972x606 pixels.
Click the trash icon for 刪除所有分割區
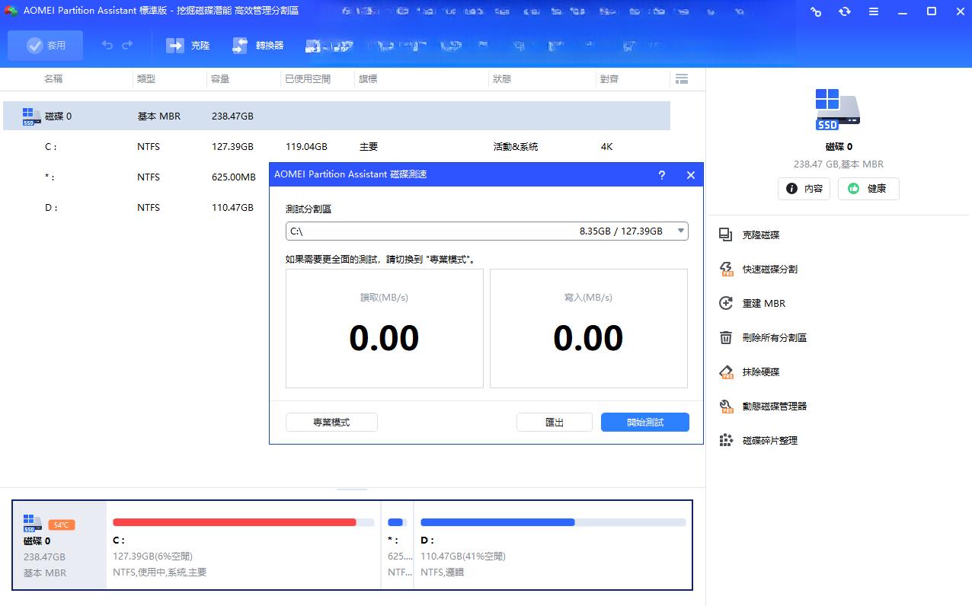point(726,338)
